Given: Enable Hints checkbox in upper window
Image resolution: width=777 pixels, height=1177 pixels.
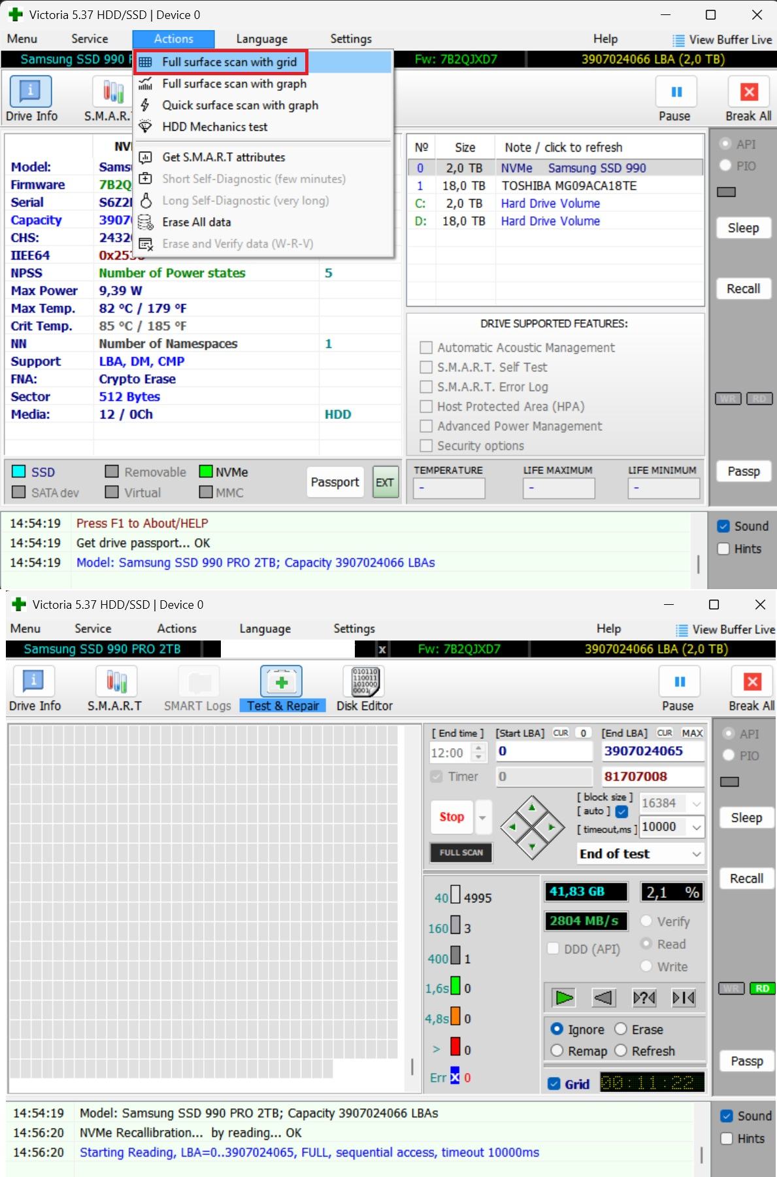Looking at the screenshot, I should 723,549.
